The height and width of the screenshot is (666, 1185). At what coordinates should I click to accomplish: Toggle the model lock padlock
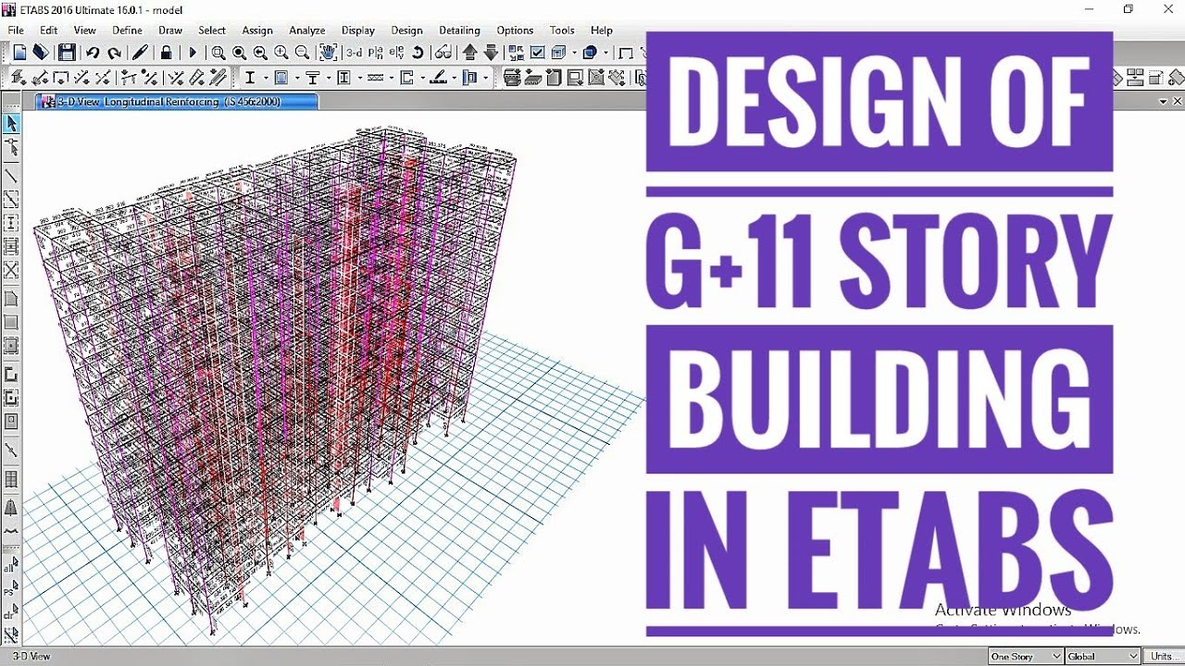coord(166,53)
